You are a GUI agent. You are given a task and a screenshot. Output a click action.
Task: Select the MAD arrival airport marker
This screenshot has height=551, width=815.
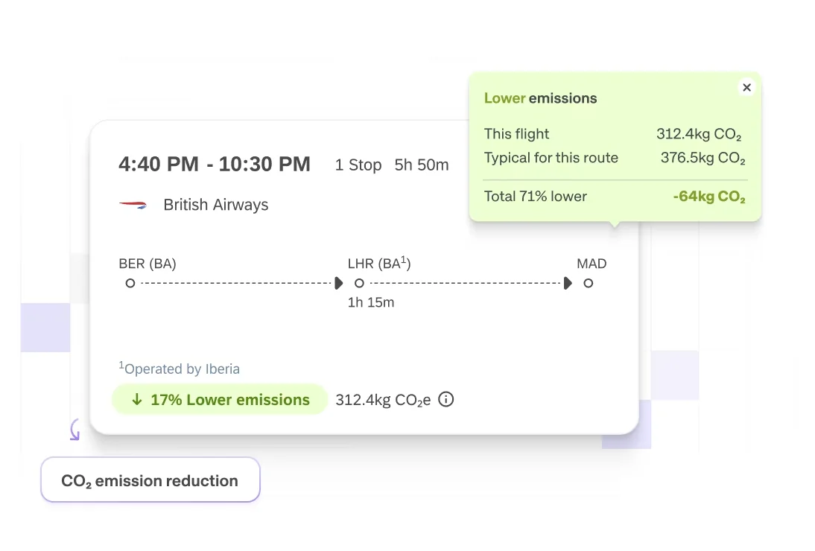(x=589, y=283)
